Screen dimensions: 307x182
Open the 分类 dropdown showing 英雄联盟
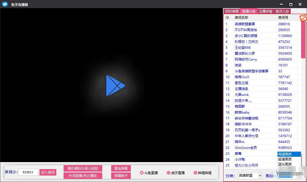250,176
